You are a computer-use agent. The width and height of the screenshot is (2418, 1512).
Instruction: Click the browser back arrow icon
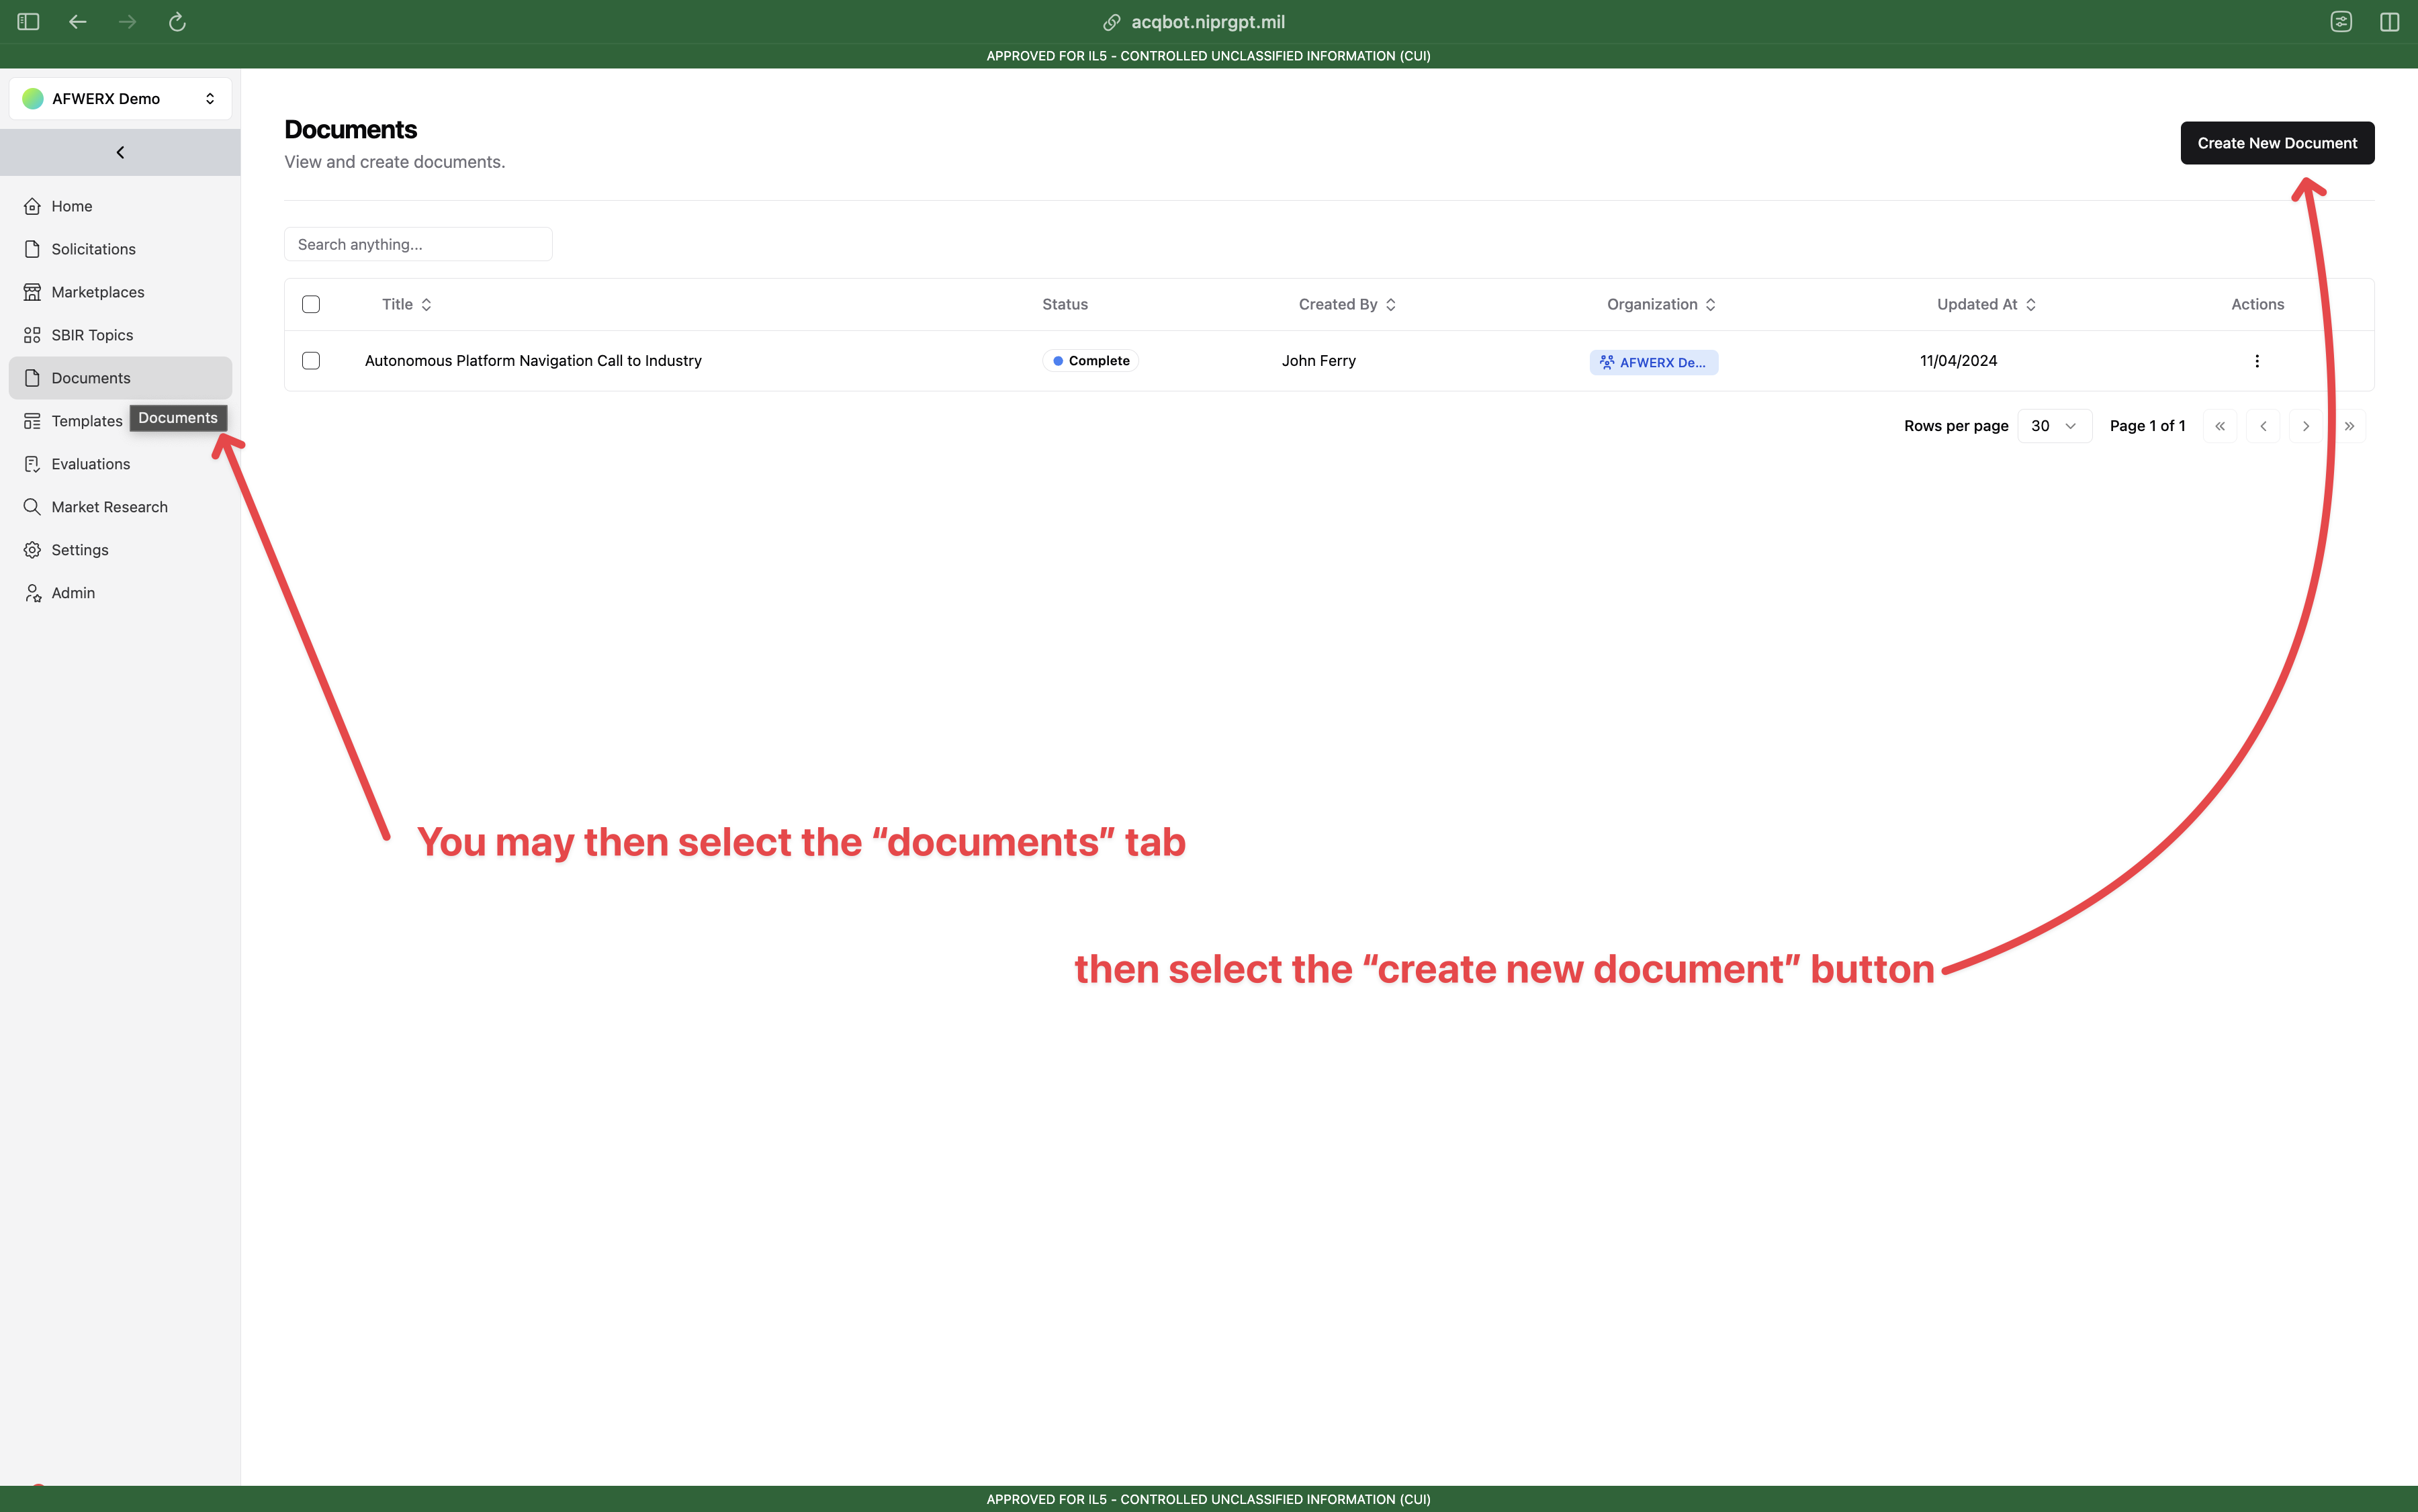coord(77,22)
